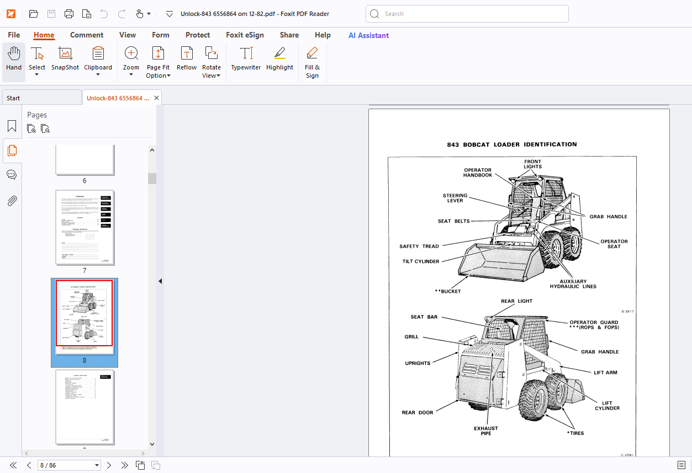Redo the last action
Screen dimensions: 692x473
click(122, 14)
